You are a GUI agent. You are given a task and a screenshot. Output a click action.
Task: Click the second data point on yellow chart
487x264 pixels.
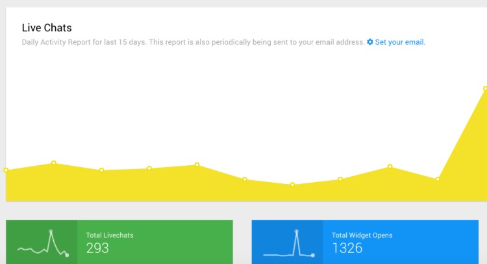click(54, 163)
